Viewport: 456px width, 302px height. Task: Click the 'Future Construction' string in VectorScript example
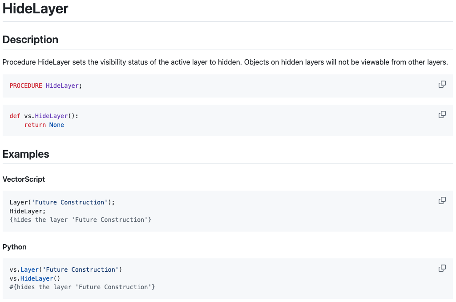pos(69,202)
